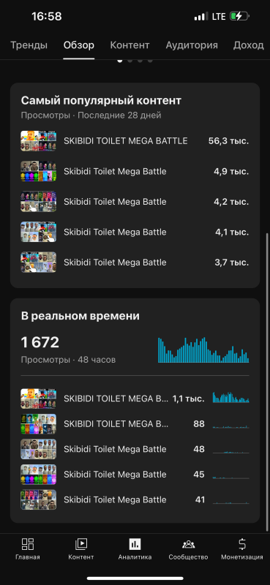270x585 pixels.
Task: Tap thumbnail of video with 3,7 тыс. views
Action: [39, 262]
